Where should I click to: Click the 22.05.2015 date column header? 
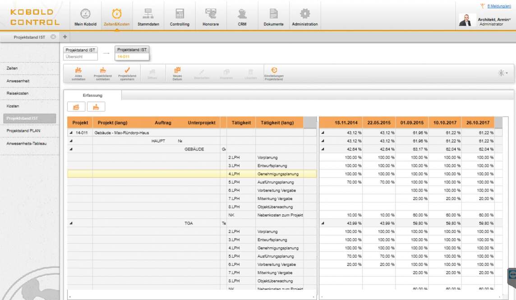(379, 123)
